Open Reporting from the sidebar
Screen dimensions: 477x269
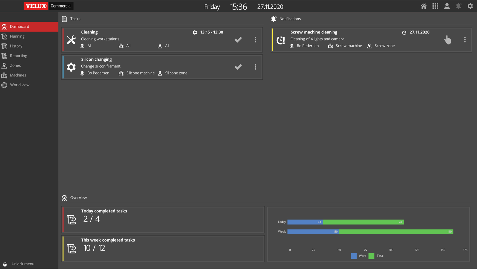18,56
